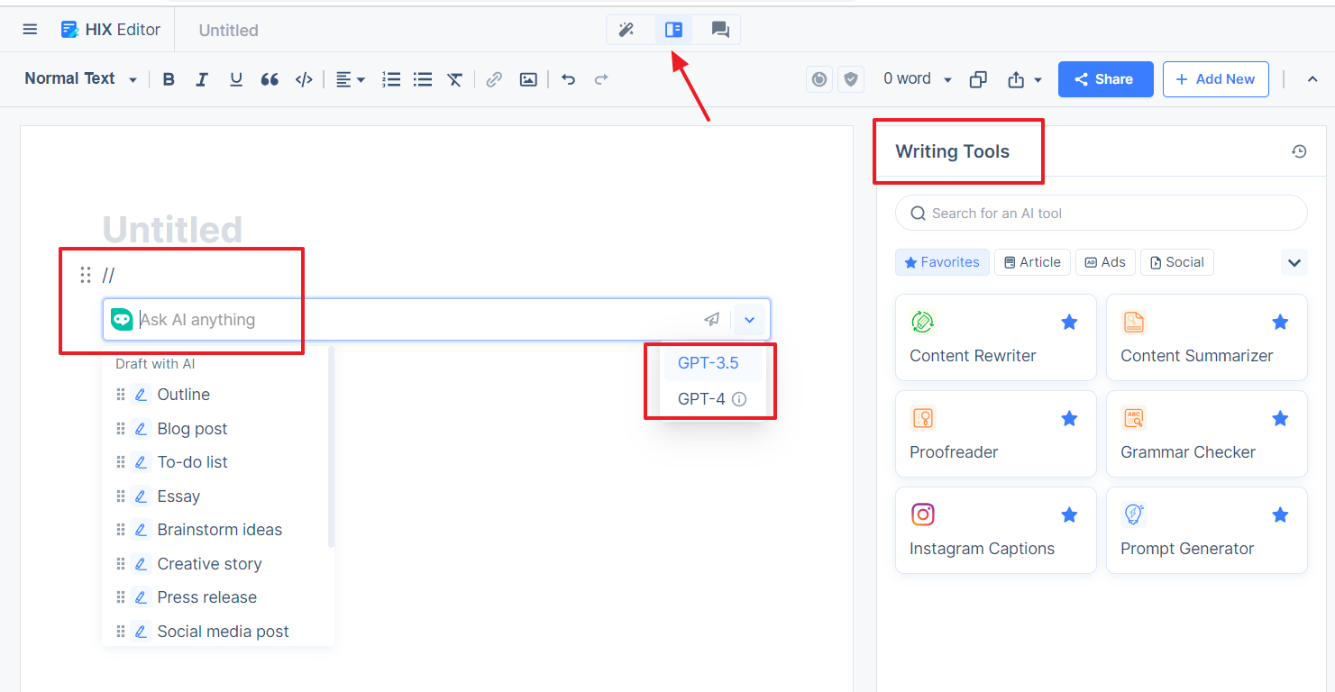Undo the last action
1335x692 pixels.
[568, 79]
